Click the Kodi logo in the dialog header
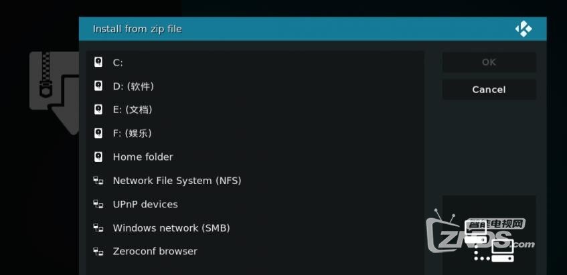 coord(523,29)
